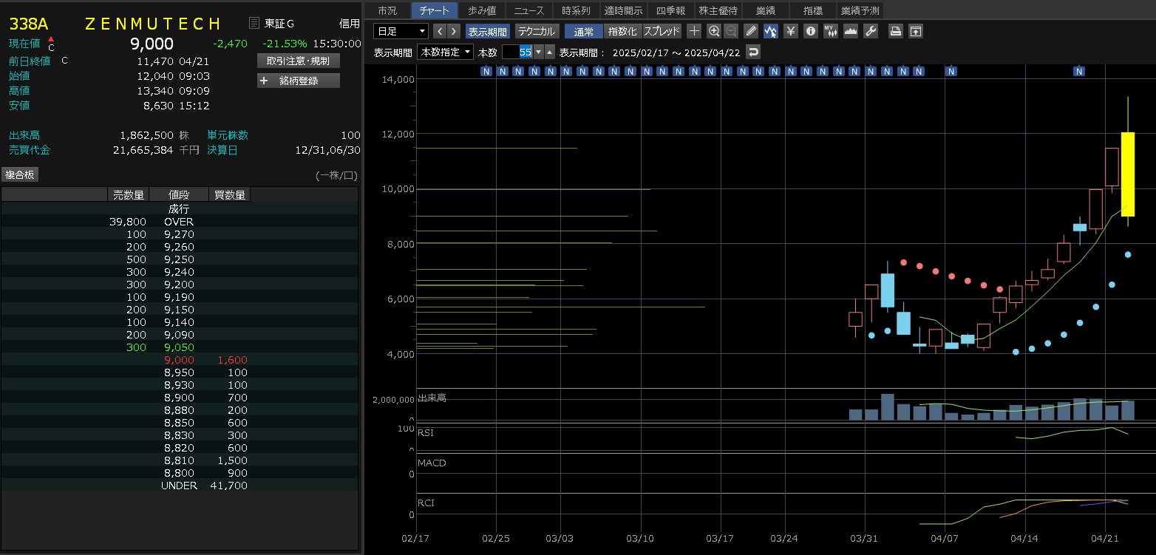Click the zoom in magnifier icon
Viewport: 1156px width, 555px height.
click(x=713, y=31)
